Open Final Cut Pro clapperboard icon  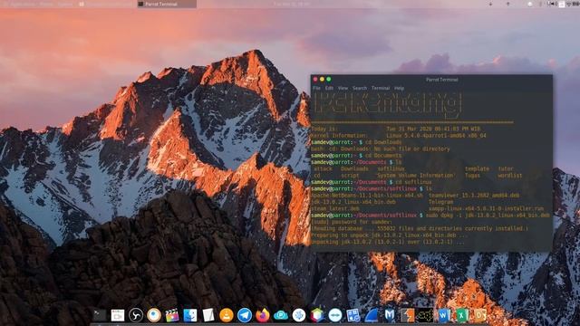click(172, 315)
